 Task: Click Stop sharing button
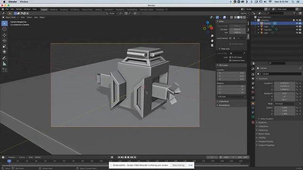[x=178, y=165]
